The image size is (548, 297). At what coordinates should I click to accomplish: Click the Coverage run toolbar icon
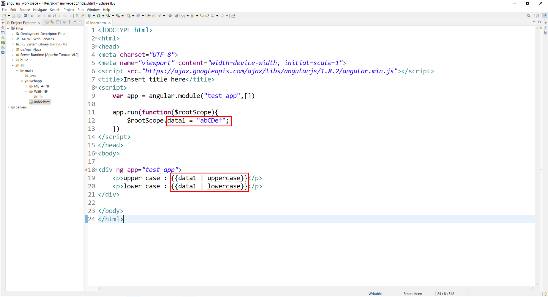[108, 16]
